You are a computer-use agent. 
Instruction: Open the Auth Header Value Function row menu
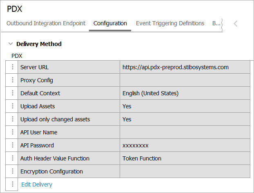click(13, 158)
